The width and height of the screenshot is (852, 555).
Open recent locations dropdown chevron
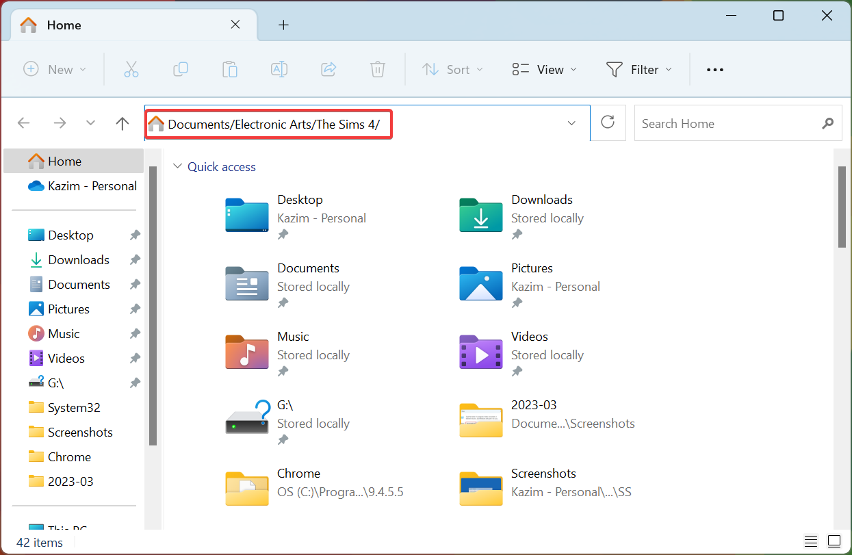[90, 123]
